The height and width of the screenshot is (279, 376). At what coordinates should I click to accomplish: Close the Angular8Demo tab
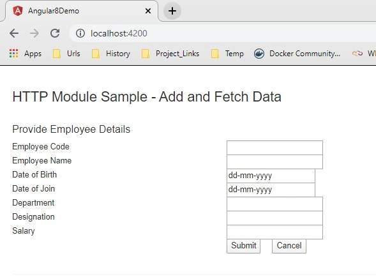pyautogui.click(x=148, y=11)
